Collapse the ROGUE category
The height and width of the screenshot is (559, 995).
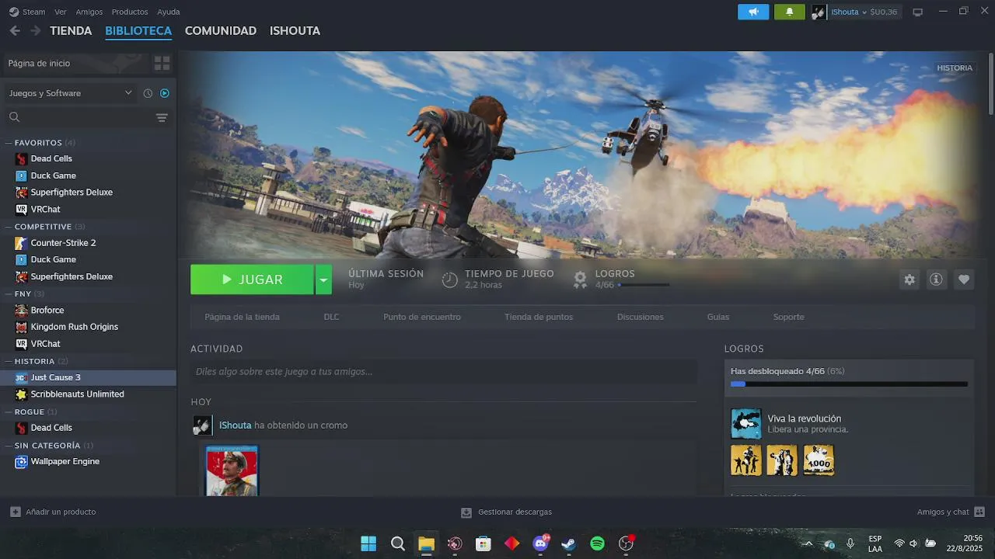[x=9, y=411]
